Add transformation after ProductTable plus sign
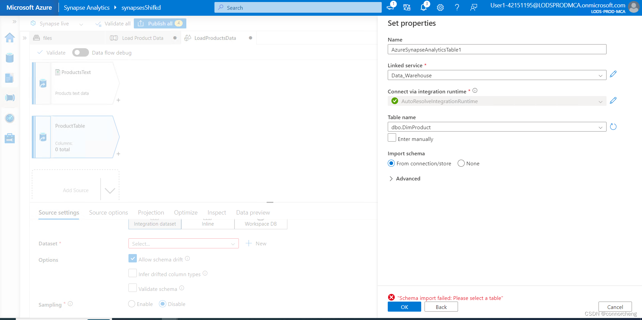 (118, 154)
